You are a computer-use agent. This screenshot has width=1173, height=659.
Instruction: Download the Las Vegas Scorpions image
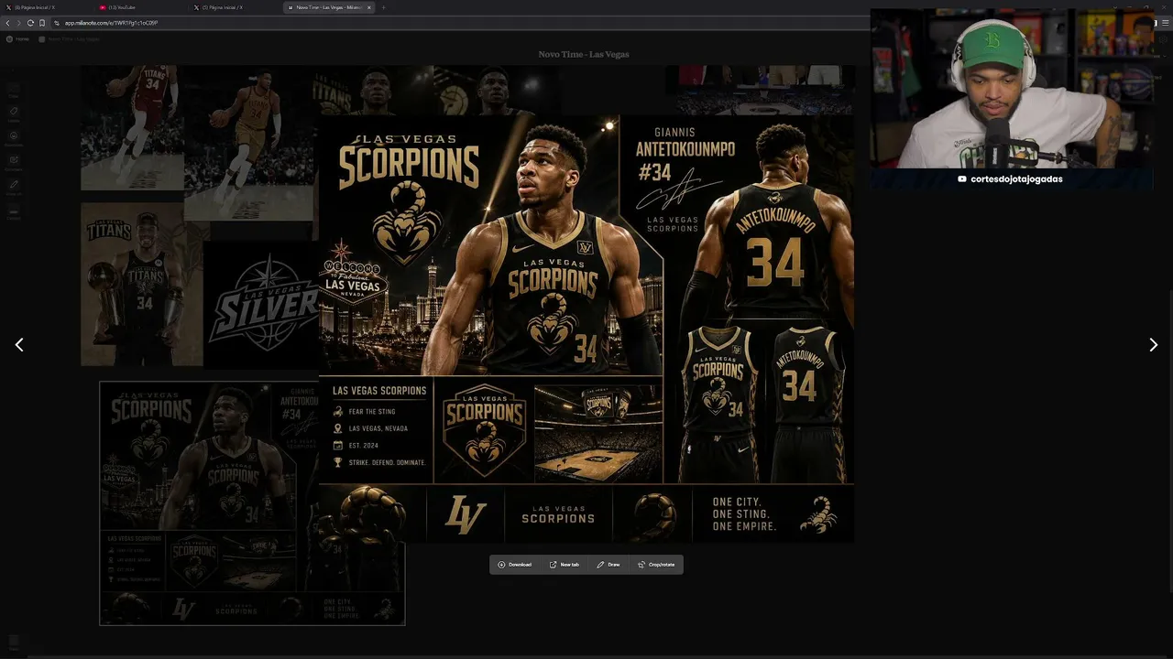click(514, 565)
